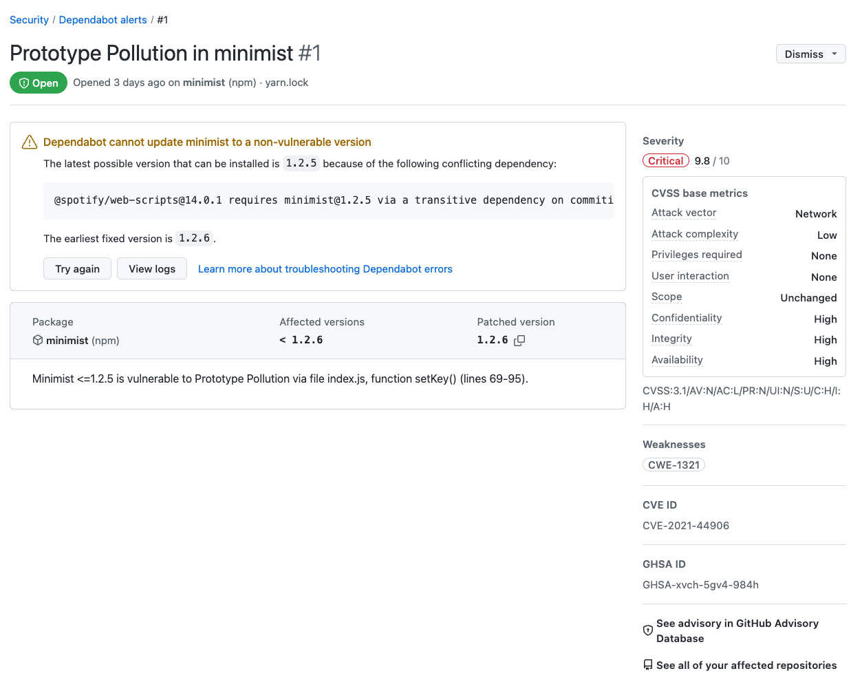Click the repo icon beside affected repositories
Screen dimensions: 862x693
pyautogui.click(x=647, y=665)
